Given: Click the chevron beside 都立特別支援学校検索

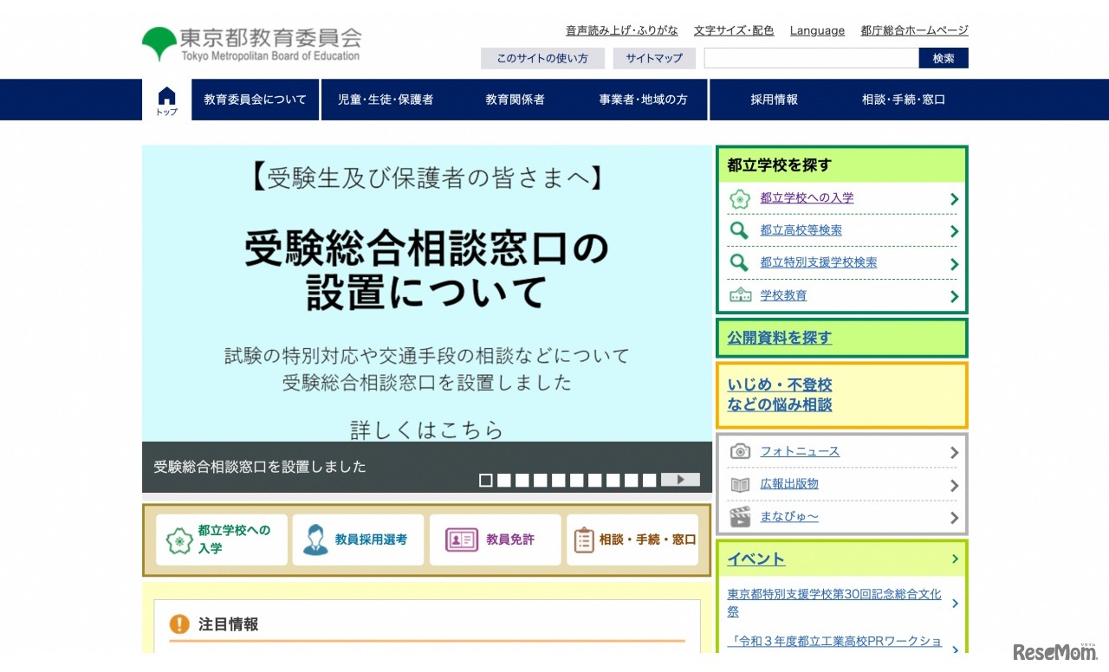Looking at the screenshot, I should 954,263.
